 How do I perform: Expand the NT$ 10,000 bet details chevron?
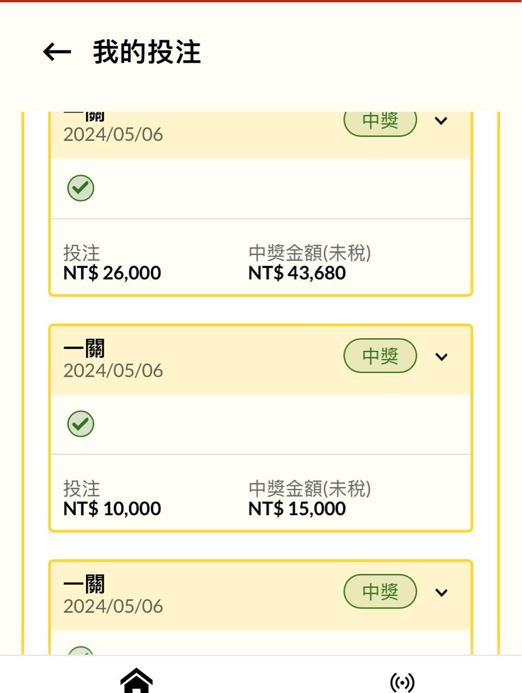point(441,357)
